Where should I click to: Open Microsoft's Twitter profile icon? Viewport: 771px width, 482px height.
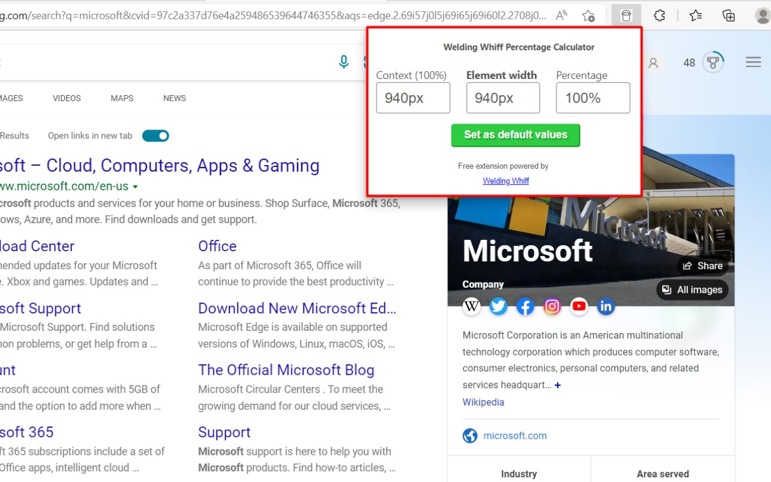[498, 307]
